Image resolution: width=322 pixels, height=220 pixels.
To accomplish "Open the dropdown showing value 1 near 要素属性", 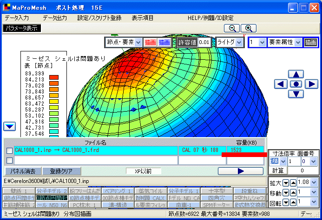I will (x=262, y=43).
